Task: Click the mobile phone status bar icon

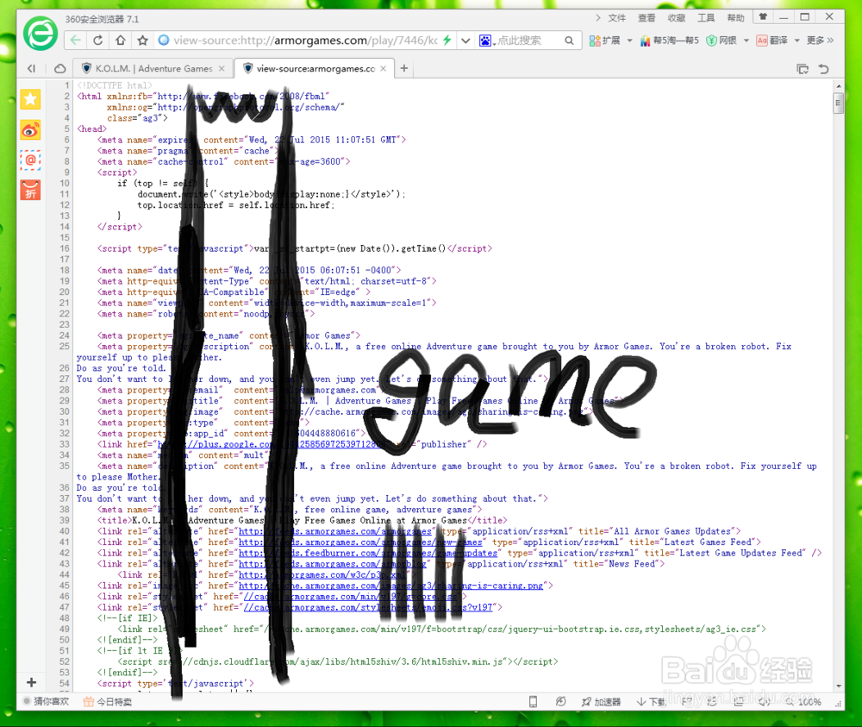Action: (x=533, y=702)
